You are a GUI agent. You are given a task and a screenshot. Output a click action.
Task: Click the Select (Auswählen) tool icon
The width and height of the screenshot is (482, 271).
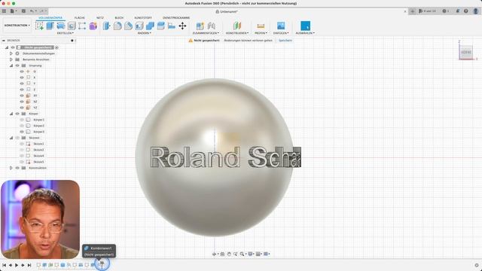(305, 26)
